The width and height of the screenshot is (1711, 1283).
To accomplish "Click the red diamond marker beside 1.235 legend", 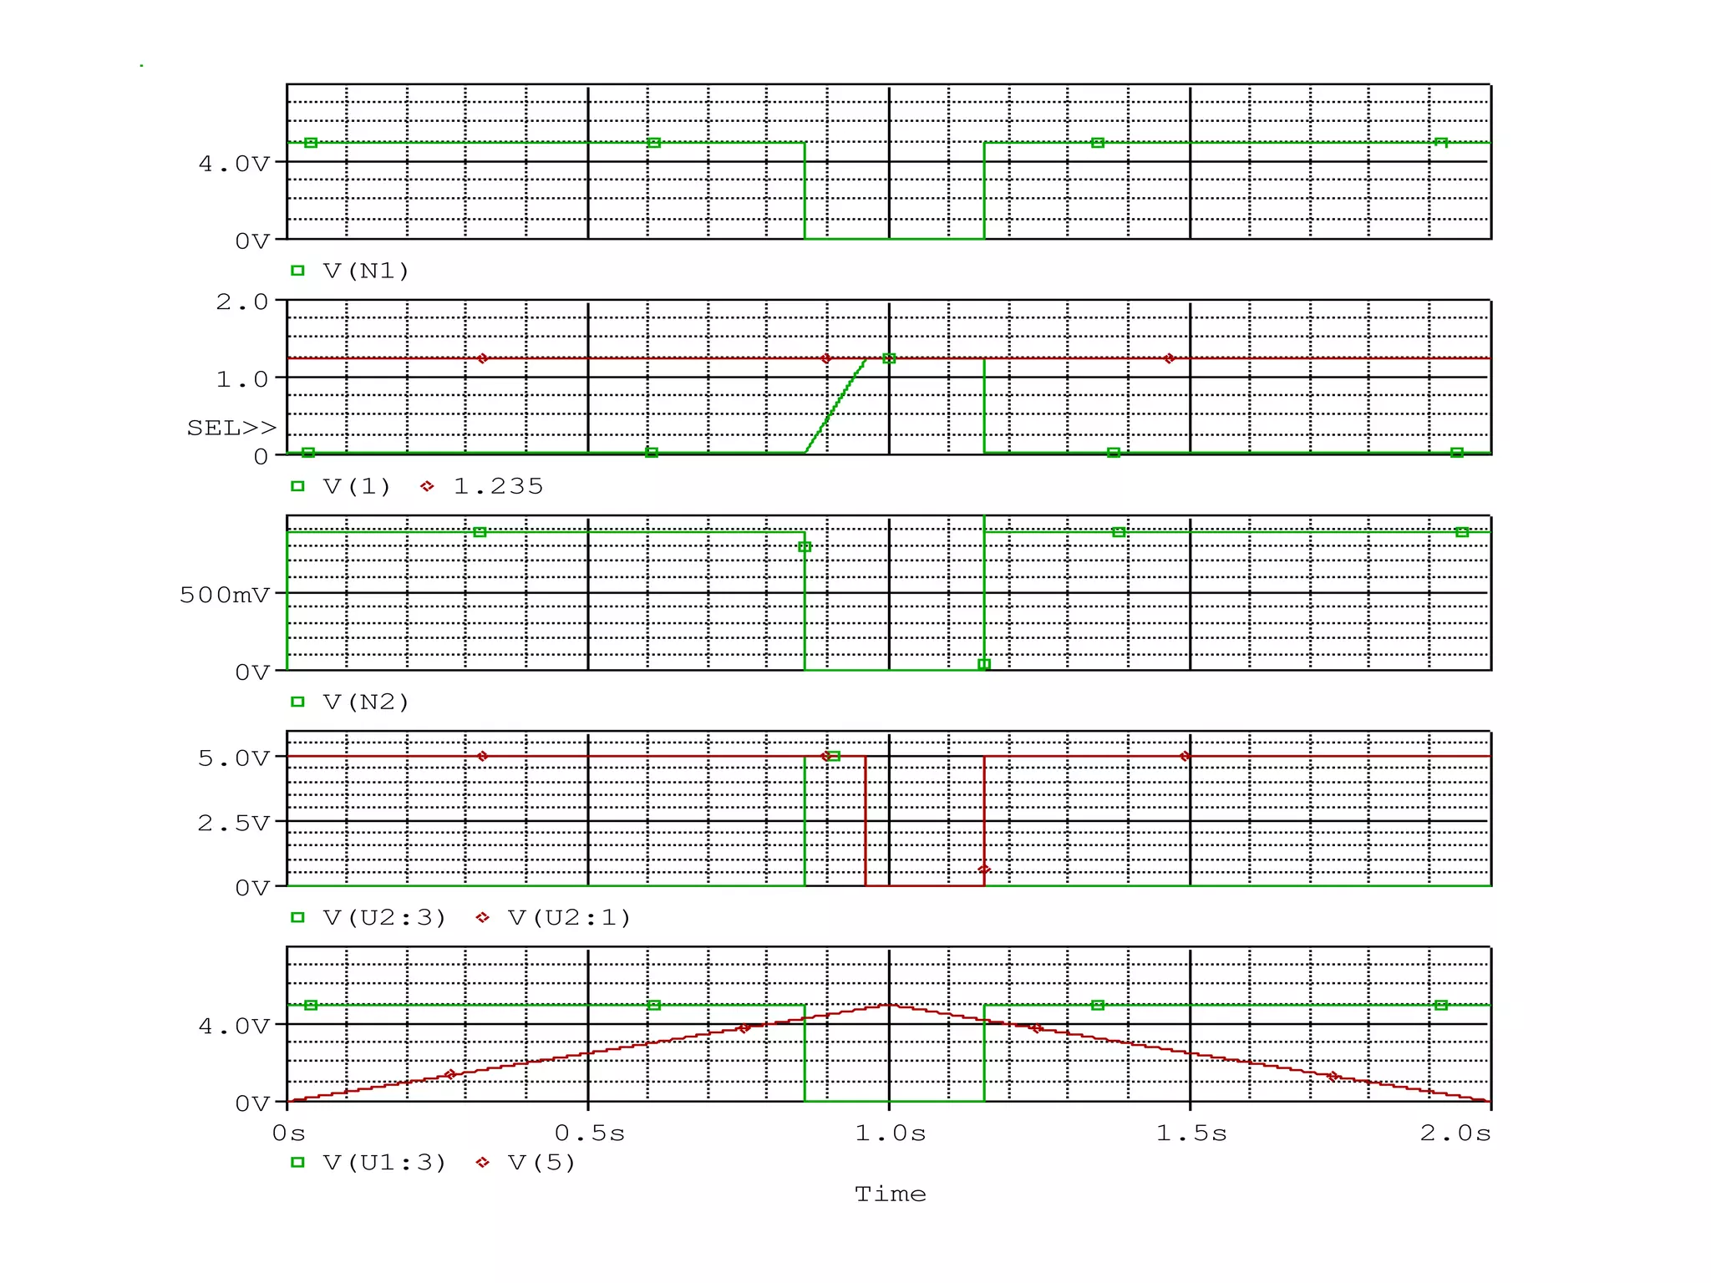I will click(427, 486).
